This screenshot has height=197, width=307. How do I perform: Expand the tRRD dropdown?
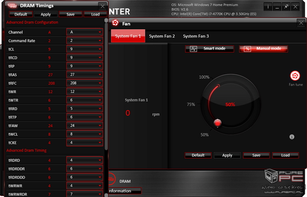point(85,109)
